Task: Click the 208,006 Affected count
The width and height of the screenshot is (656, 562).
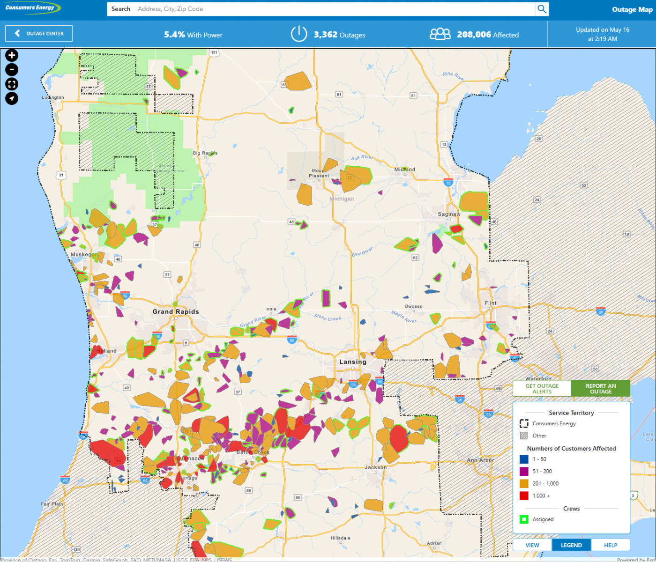Action: [488, 35]
